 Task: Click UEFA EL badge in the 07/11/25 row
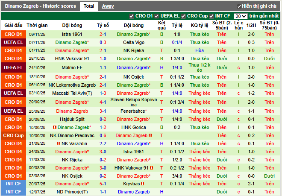(13, 42)
